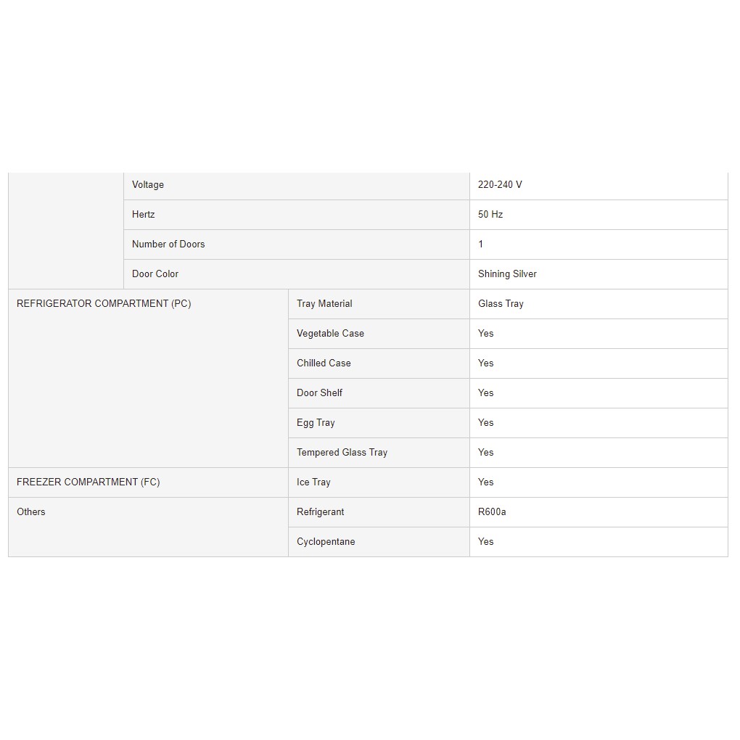This screenshot has width=740, height=740.
Task: Click the Vegetable Case label
Action: tap(330, 333)
